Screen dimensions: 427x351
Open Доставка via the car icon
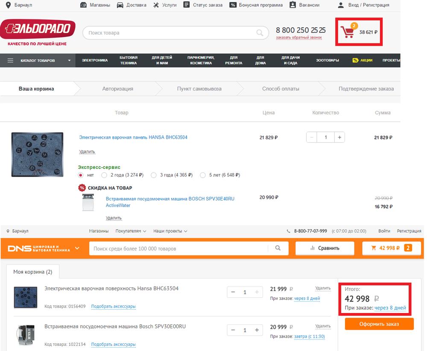point(120,5)
